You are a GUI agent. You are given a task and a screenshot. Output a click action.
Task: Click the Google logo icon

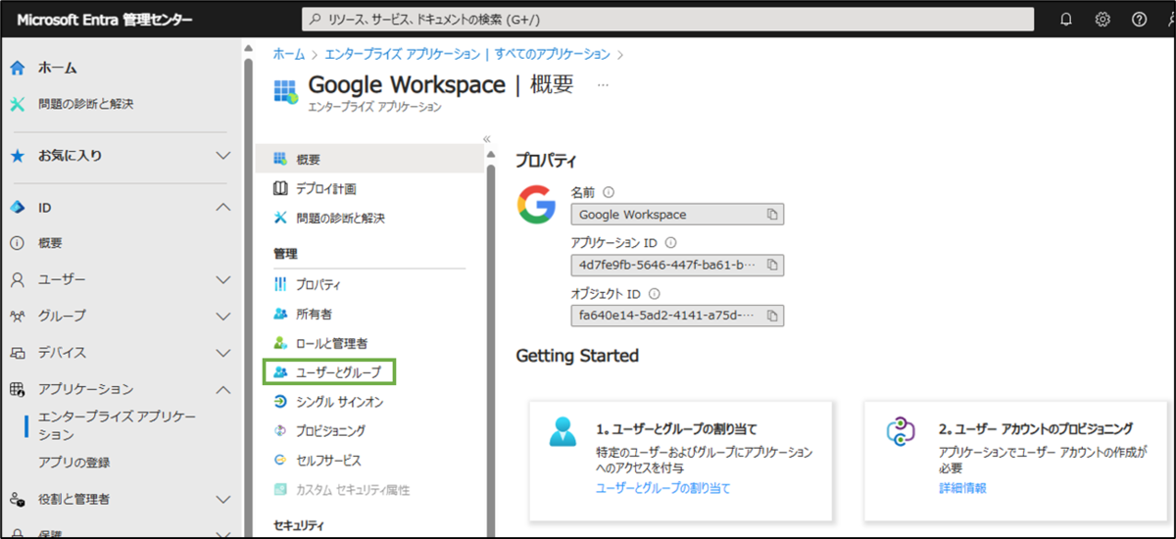point(536,204)
